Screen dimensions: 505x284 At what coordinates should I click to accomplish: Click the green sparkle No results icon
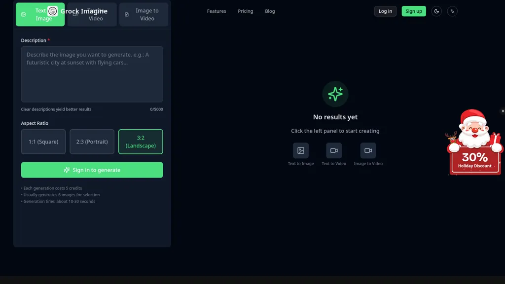(x=335, y=94)
